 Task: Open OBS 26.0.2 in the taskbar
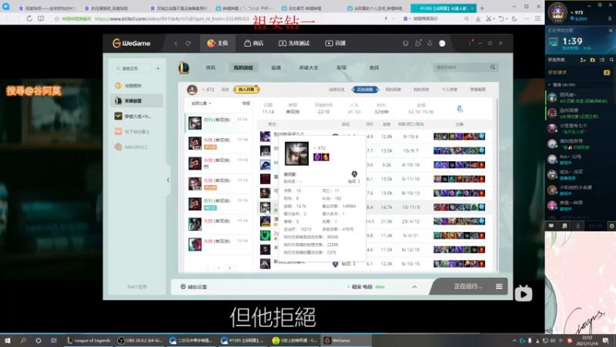(141, 340)
